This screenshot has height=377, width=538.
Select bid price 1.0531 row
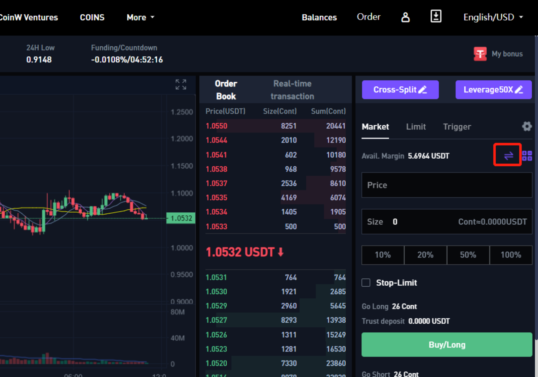[x=275, y=278]
